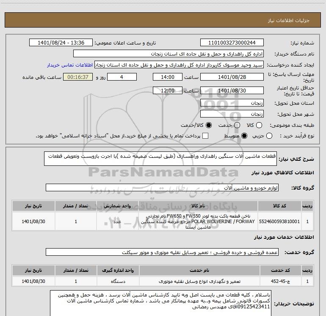This screenshot has height=316, width=326.
Task: Select the جزیی purchase type radio
Action: pyautogui.click(x=269, y=136)
